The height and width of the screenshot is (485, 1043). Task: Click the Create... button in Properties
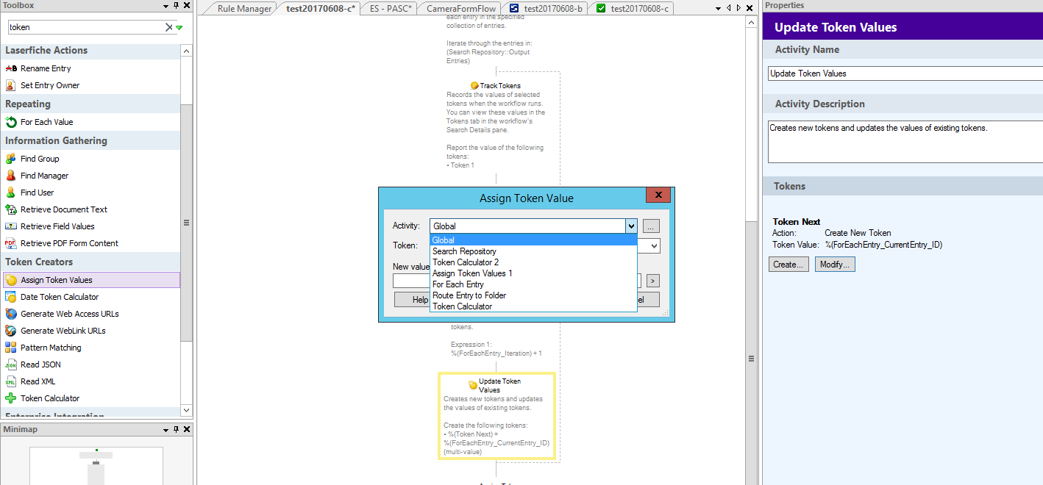pos(789,264)
